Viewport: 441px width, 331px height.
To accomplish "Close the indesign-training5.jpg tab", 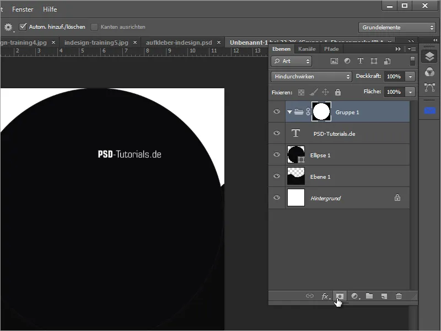I will 135,42.
